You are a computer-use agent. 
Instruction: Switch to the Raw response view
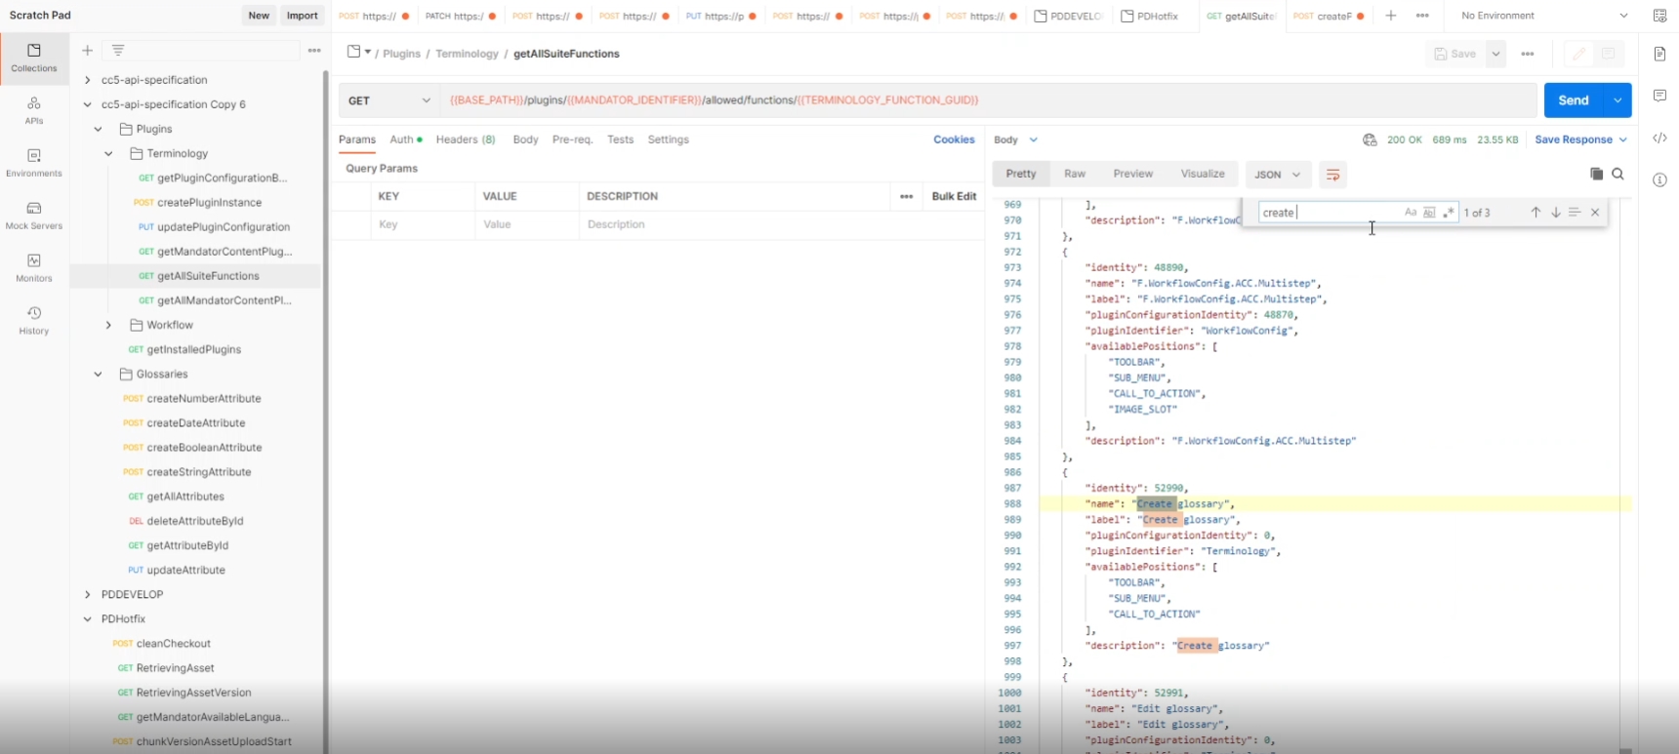[x=1075, y=174]
